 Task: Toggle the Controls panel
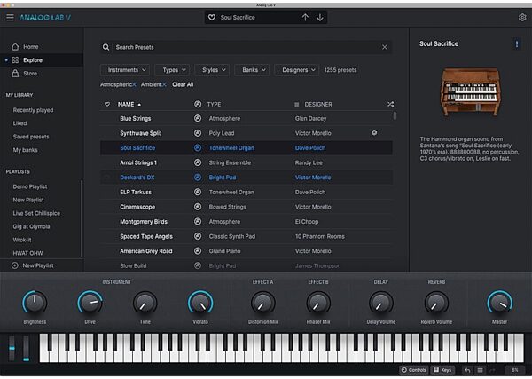pyautogui.click(x=413, y=370)
